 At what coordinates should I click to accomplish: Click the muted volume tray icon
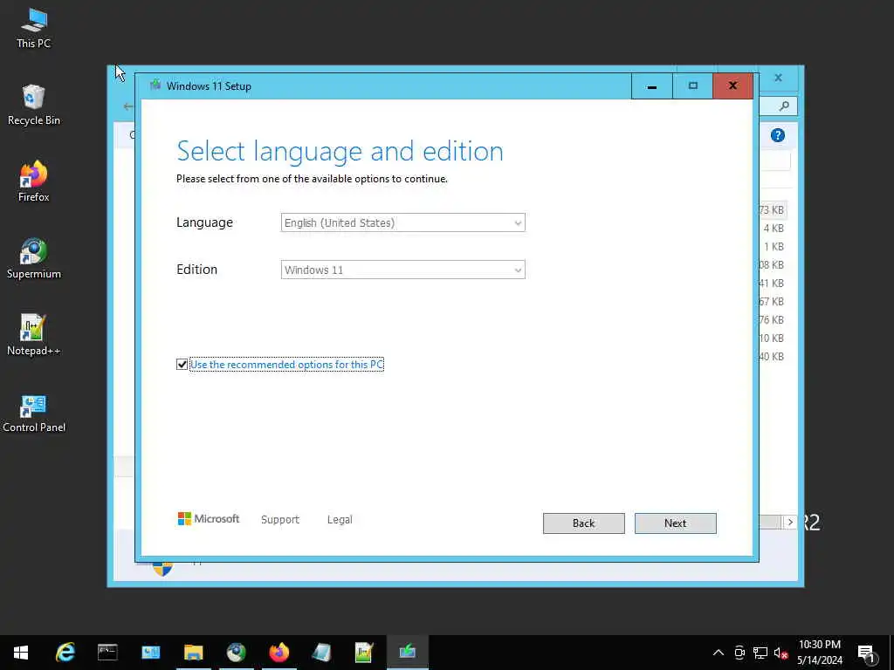click(781, 653)
